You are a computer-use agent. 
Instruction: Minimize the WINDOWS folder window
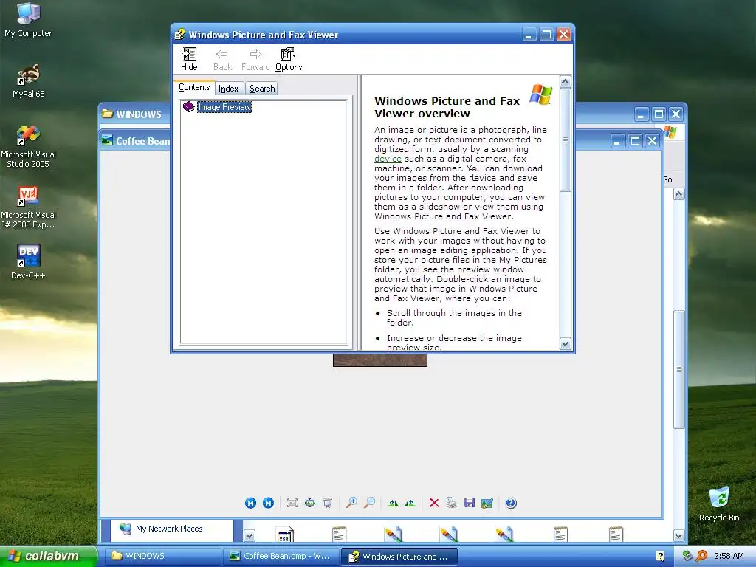point(641,114)
